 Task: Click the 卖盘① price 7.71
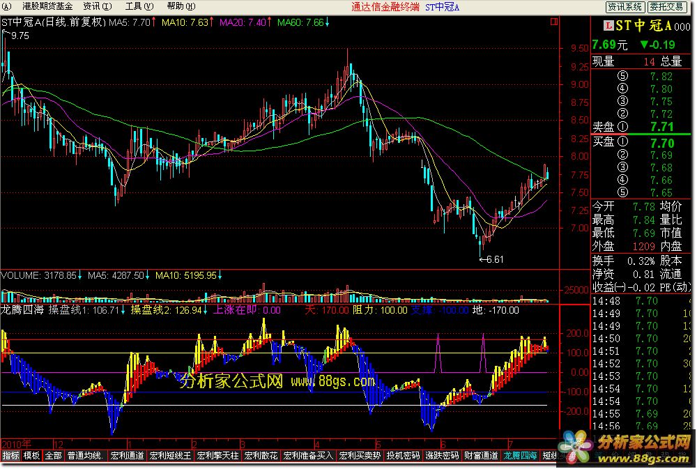(x=662, y=127)
